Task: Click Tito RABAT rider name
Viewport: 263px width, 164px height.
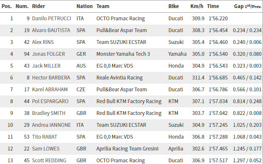Action: pos(44,137)
